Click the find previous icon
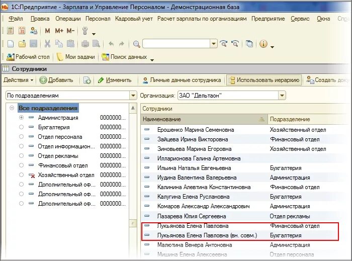Image resolution: width=352 pixels, height=261 pixels. [x=235, y=44]
